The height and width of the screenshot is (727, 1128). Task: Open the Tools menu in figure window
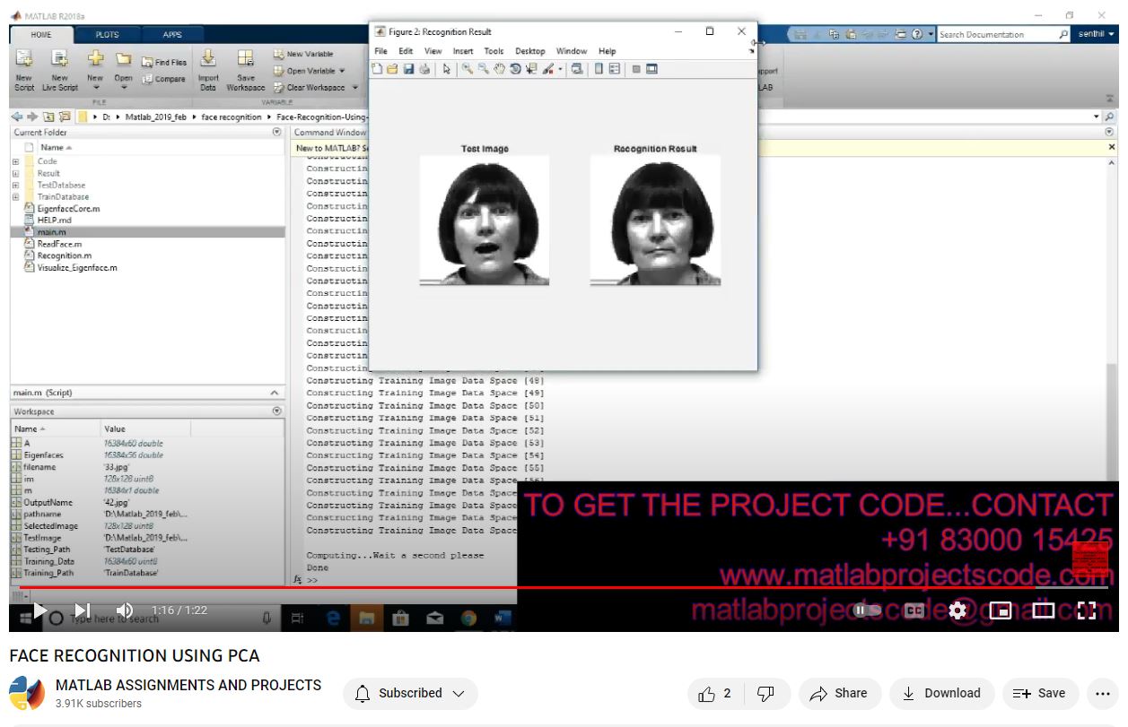pyautogui.click(x=494, y=51)
